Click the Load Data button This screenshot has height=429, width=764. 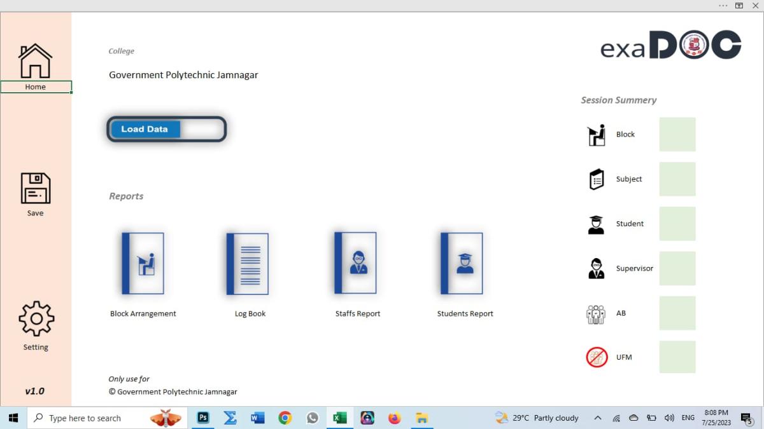click(x=146, y=129)
